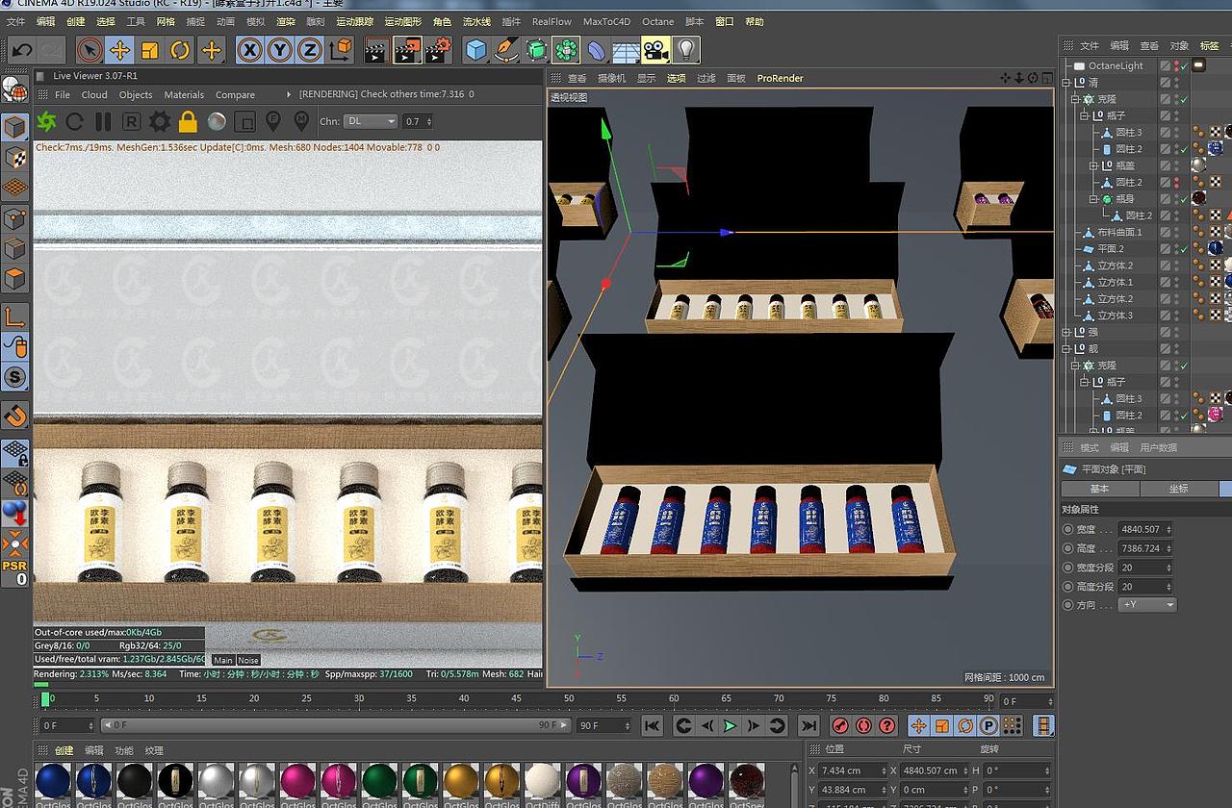Toggle the Y axis lock

pos(279,50)
